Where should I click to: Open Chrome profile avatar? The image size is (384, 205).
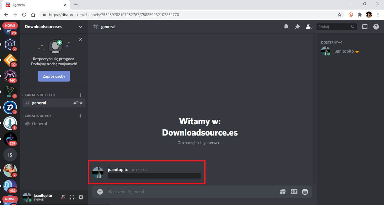tap(369, 15)
